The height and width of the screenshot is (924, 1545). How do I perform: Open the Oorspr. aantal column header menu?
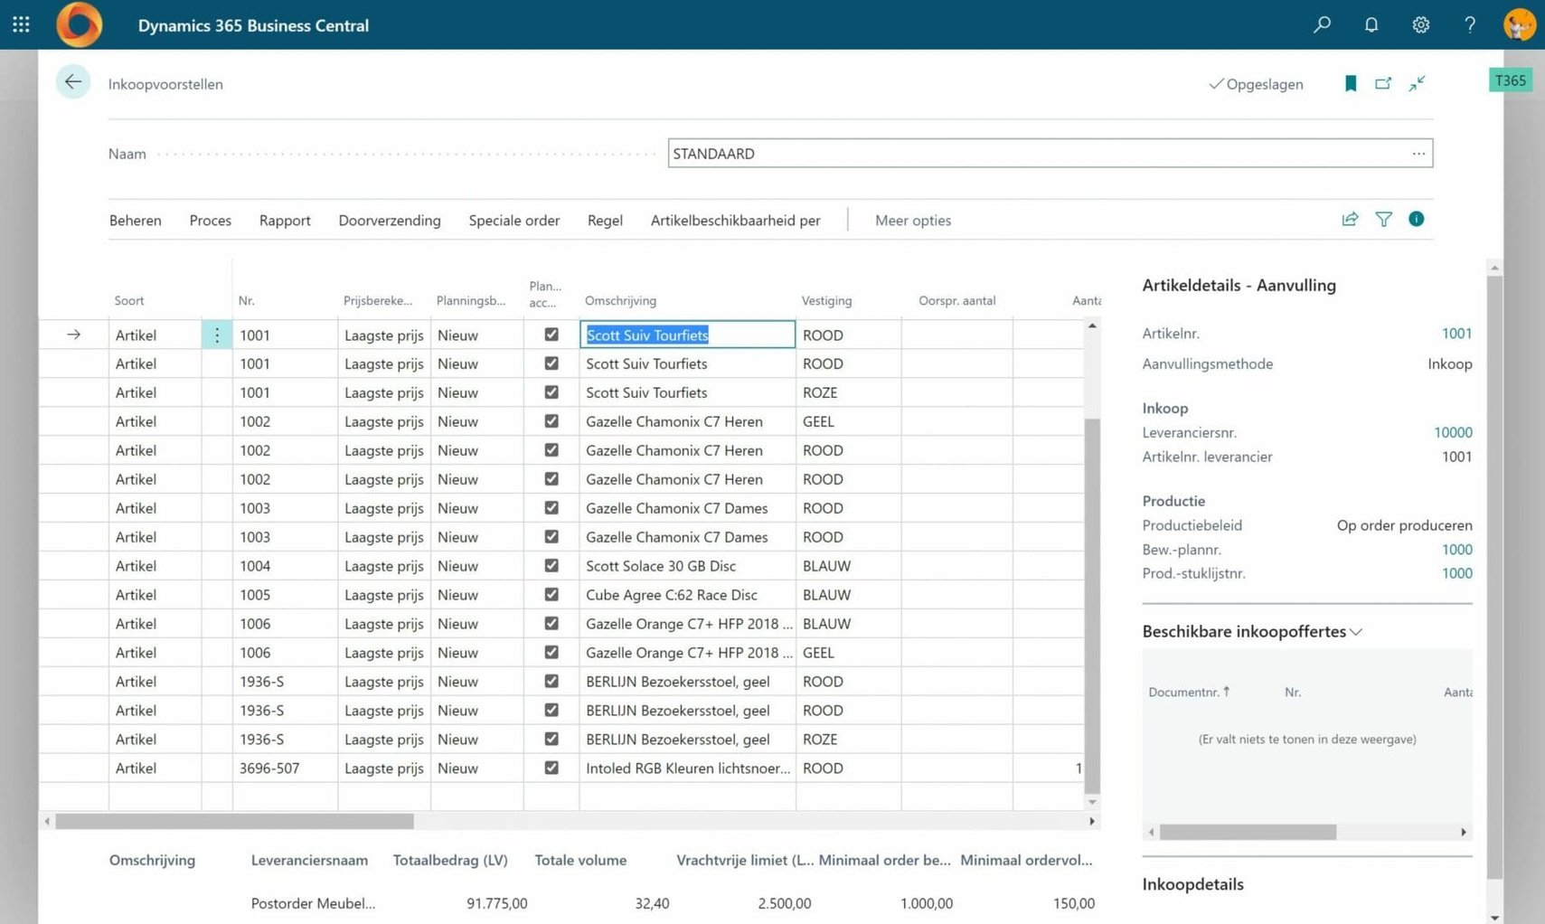coord(956,301)
